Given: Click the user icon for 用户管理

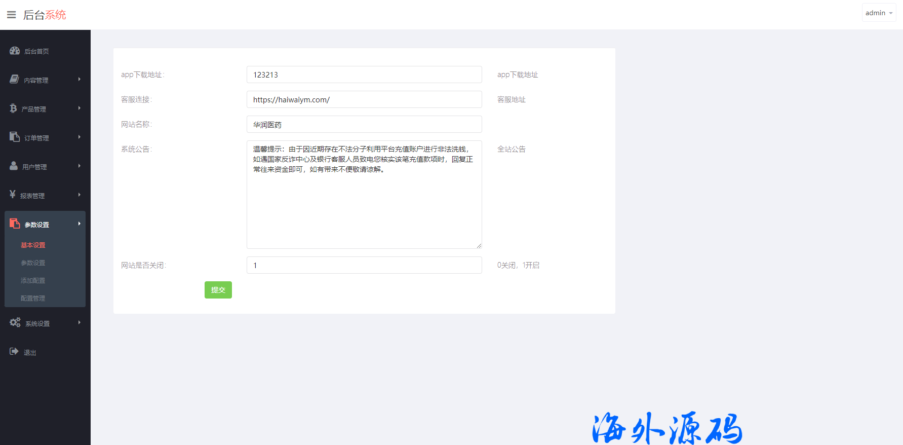Looking at the screenshot, I should coord(14,166).
